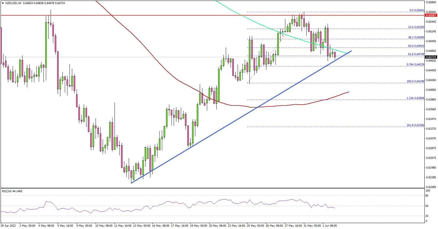This screenshot has width=438, height=229.
Task: Open the chart dropdown arrow beside NZDUSD,H4
Action: click(2, 3)
